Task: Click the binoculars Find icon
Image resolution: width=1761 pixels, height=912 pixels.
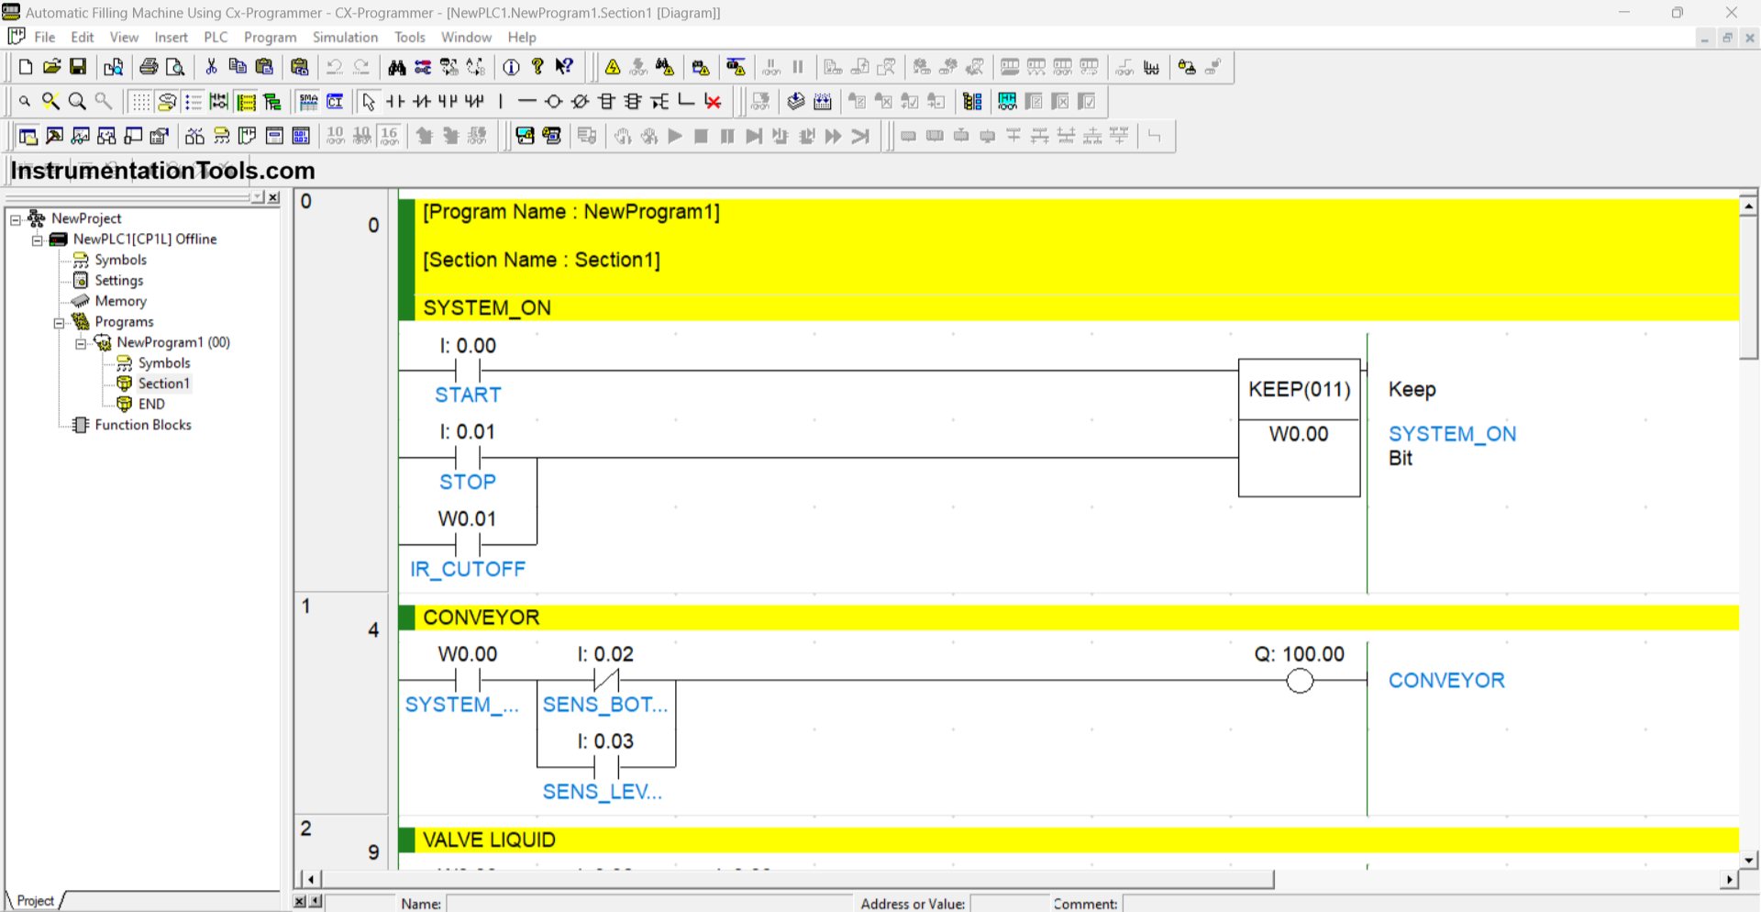Action: (x=396, y=67)
